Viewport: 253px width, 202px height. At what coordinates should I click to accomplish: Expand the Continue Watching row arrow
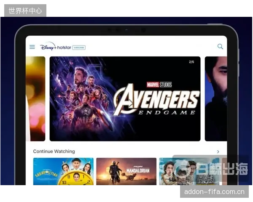[x=218, y=151]
